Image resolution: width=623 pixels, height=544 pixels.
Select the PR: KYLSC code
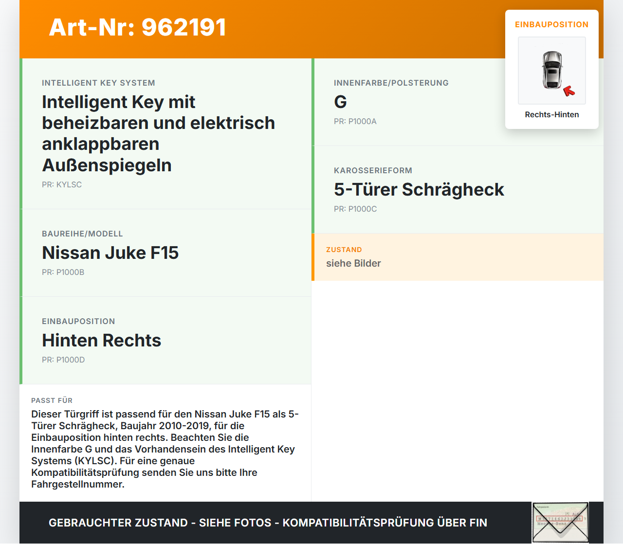pos(62,184)
